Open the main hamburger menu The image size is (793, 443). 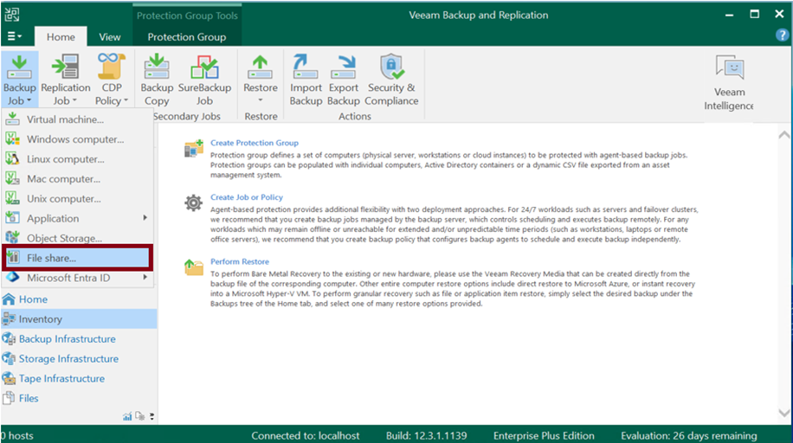click(14, 36)
